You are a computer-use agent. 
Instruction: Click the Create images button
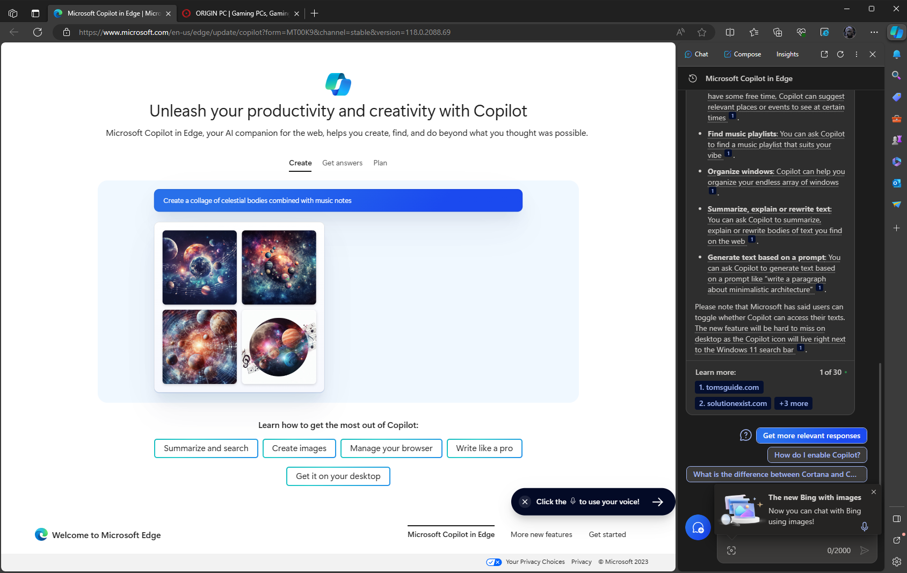[x=299, y=448]
